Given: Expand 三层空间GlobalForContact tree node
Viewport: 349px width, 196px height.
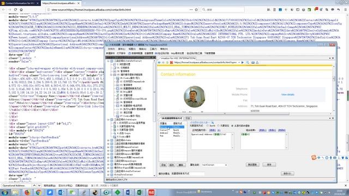Looking at the screenshot, I should tap(109, 171).
